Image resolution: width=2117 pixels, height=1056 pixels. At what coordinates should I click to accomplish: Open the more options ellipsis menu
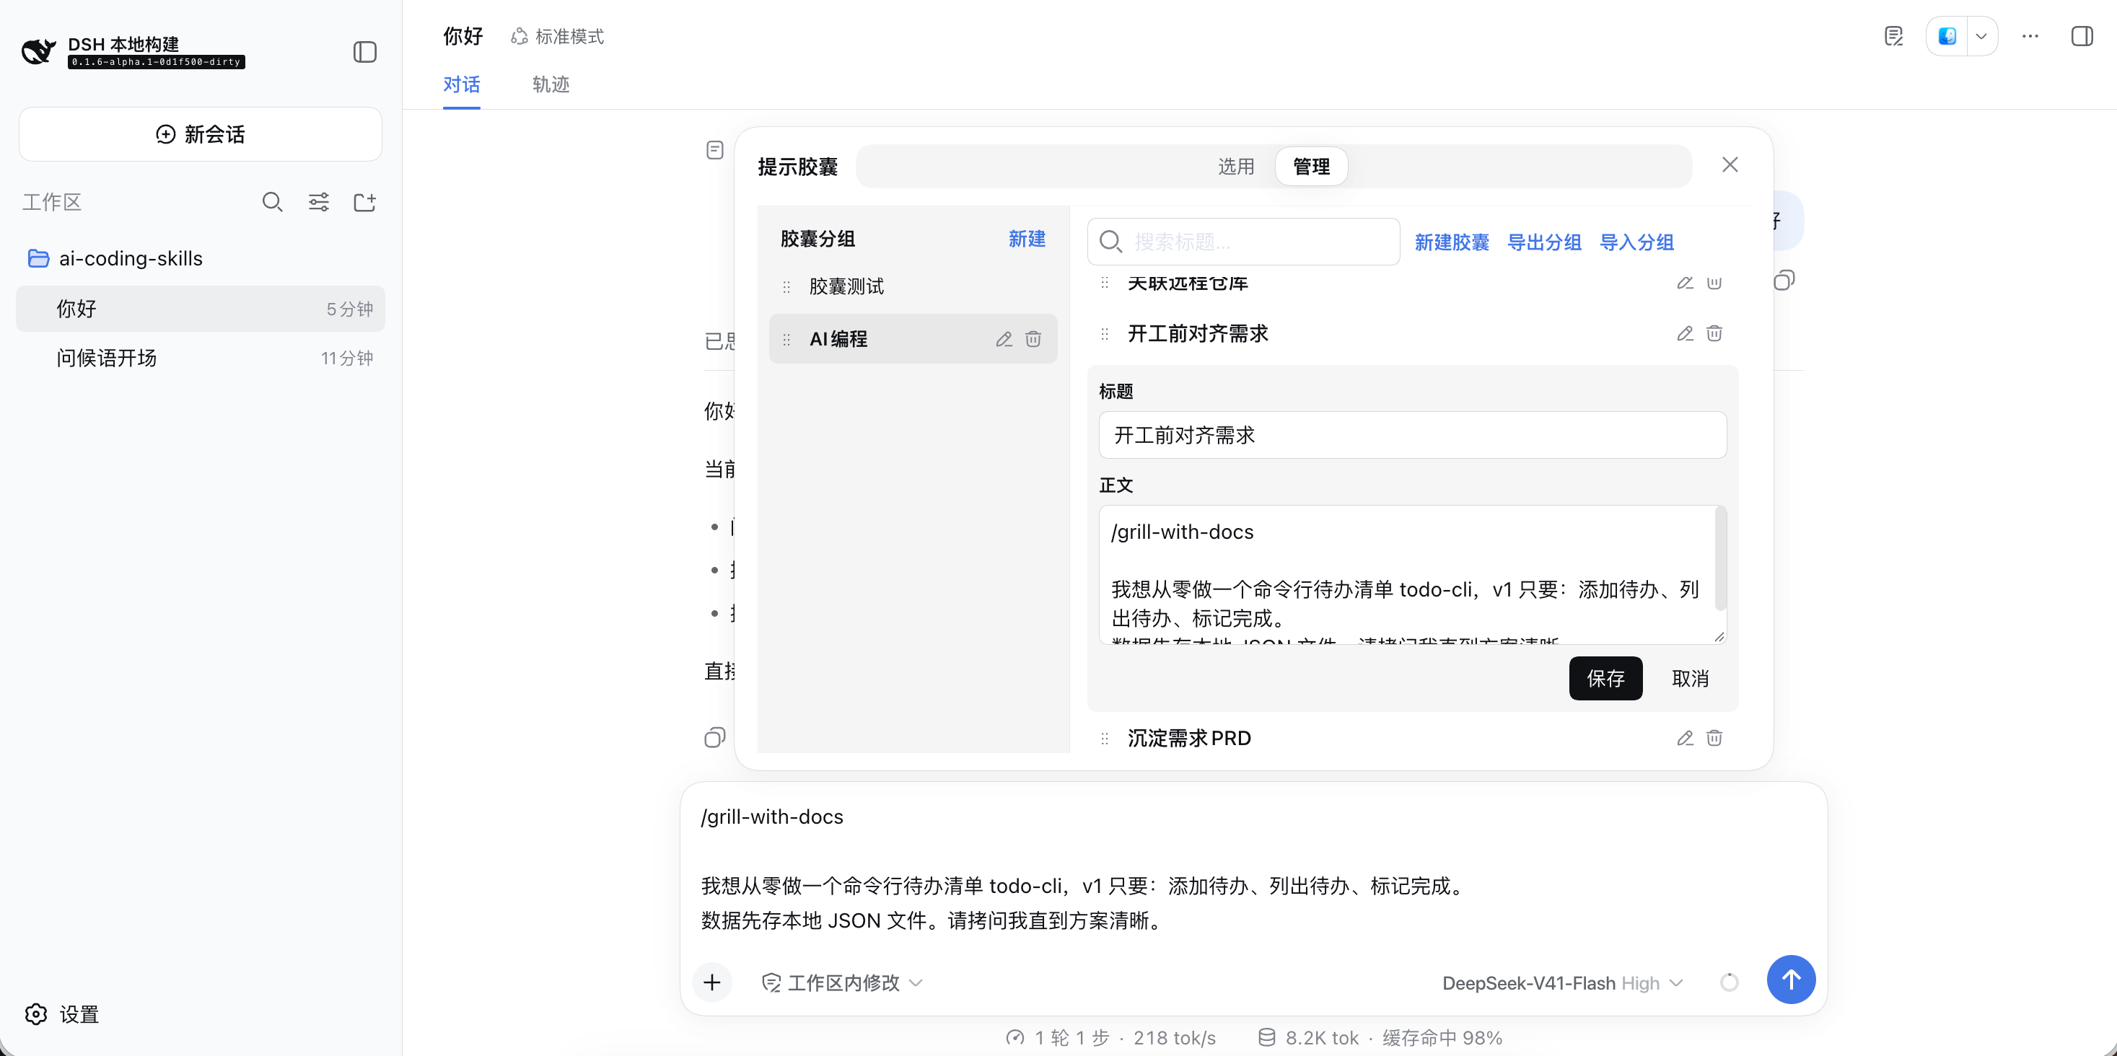(x=2030, y=36)
